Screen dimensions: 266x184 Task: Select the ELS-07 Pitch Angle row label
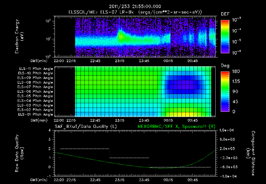(x=35, y=87)
